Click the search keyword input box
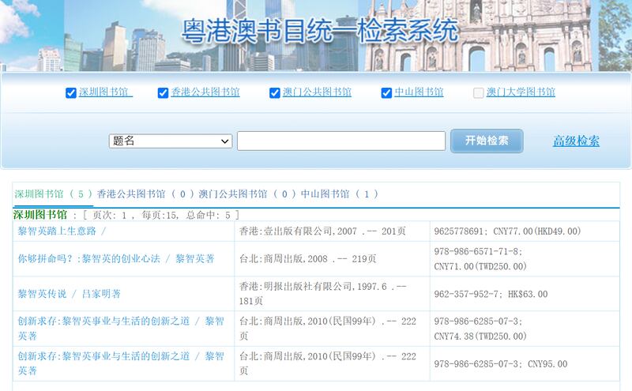Screen dimensions: 632x391 [340, 141]
